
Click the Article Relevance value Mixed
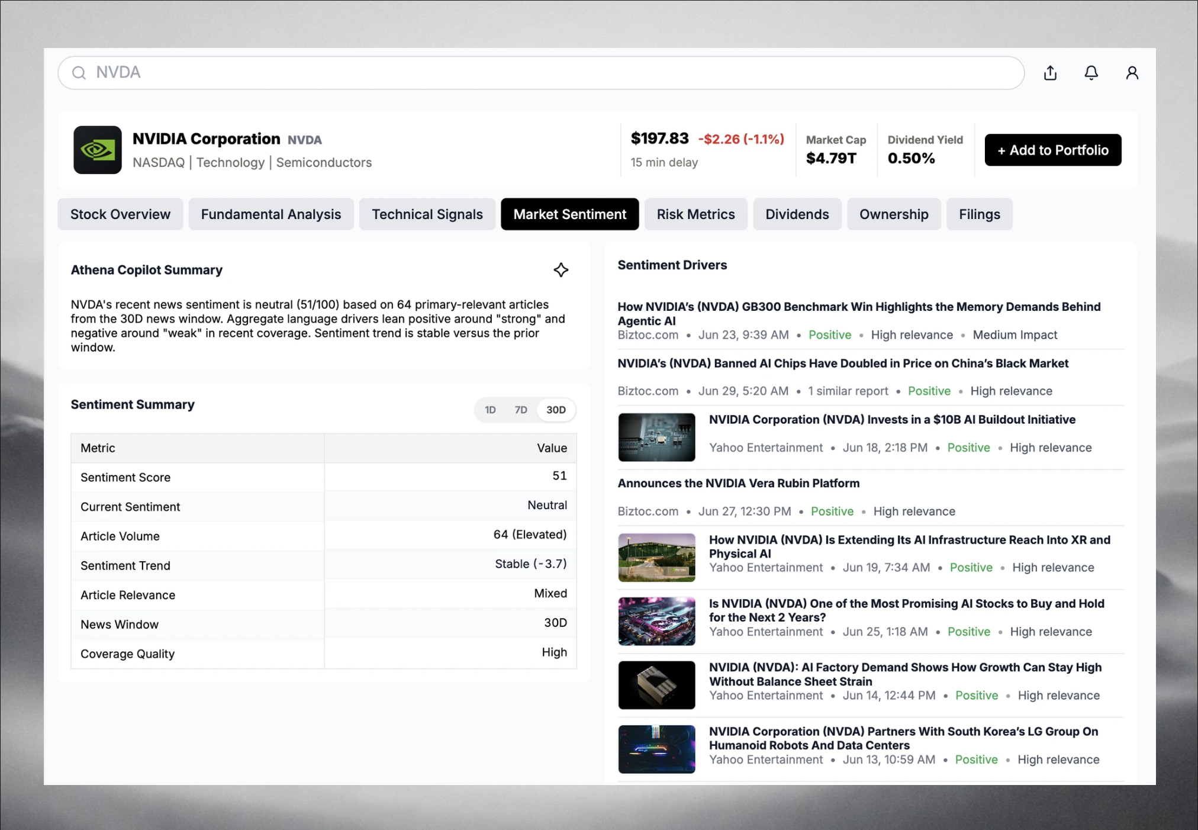coord(550,593)
